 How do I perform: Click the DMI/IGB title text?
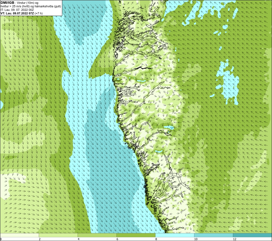coord(7,3)
